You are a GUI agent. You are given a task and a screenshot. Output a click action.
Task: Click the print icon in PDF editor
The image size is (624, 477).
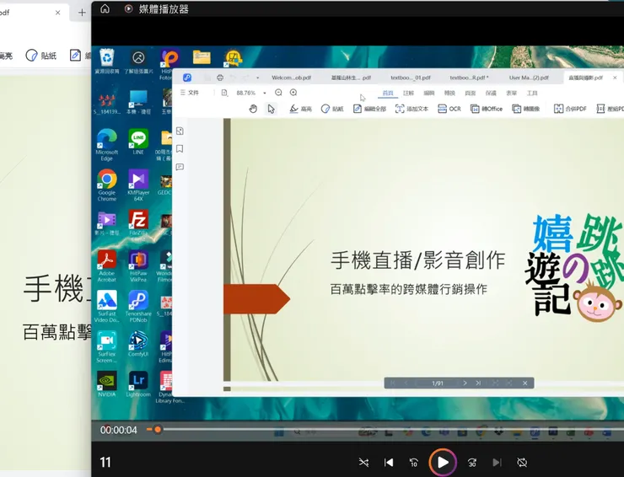tap(220, 78)
